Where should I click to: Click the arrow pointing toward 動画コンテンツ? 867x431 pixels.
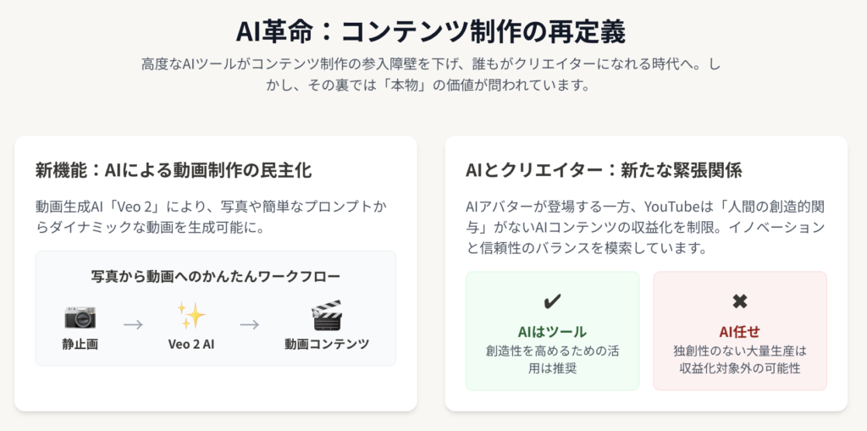click(250, 324)
